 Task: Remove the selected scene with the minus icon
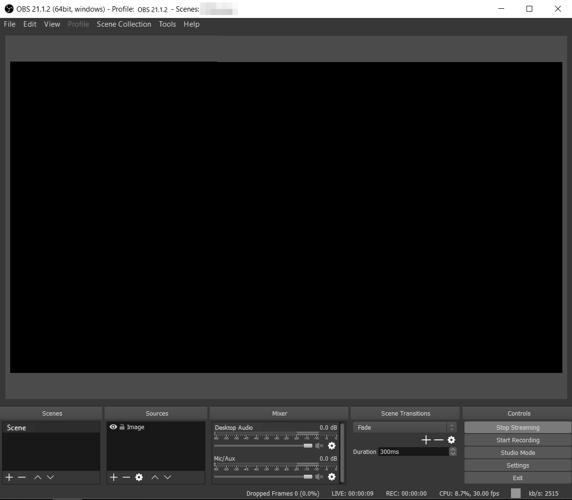click(22, 477)
